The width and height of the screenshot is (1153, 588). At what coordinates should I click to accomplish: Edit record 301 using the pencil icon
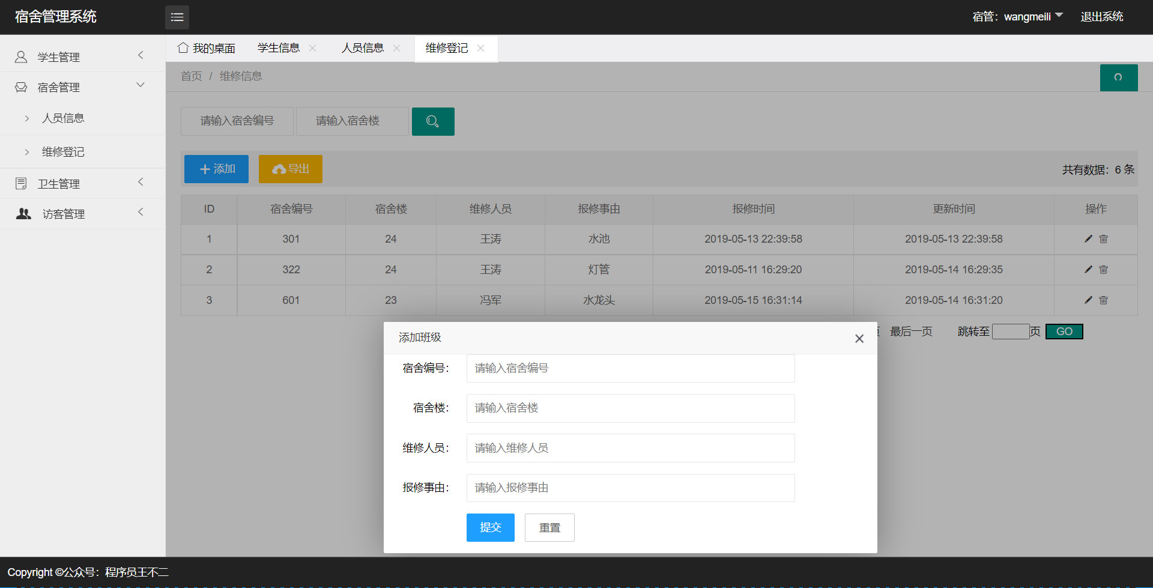click(x=1088, y=238)
